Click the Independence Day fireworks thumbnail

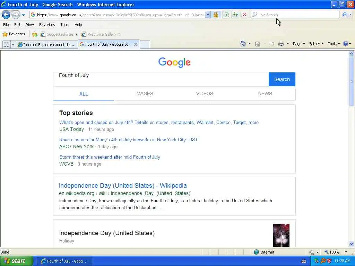tap(281, 235)
